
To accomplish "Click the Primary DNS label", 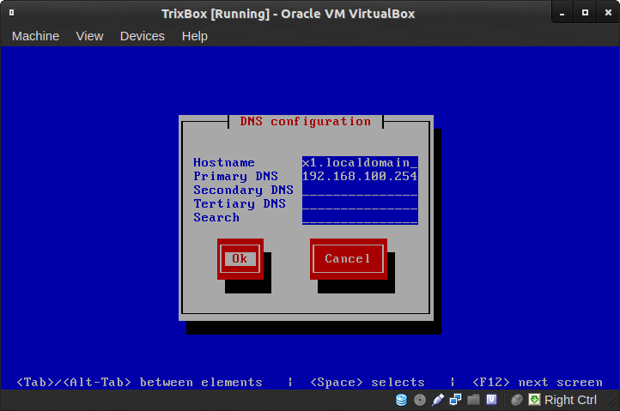I will pos(235,176).
